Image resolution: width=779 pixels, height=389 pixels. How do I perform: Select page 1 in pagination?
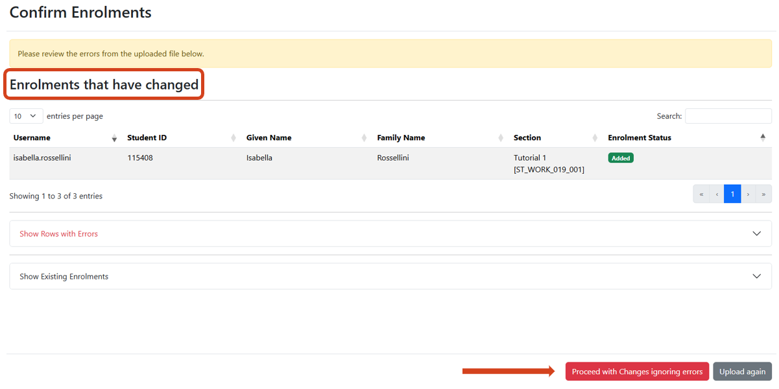[732, 194]
